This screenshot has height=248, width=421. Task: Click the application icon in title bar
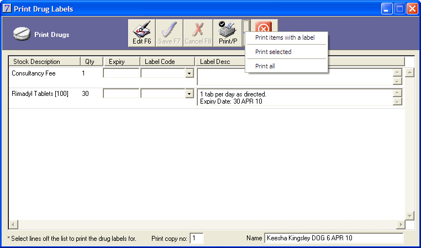point(7,8)
